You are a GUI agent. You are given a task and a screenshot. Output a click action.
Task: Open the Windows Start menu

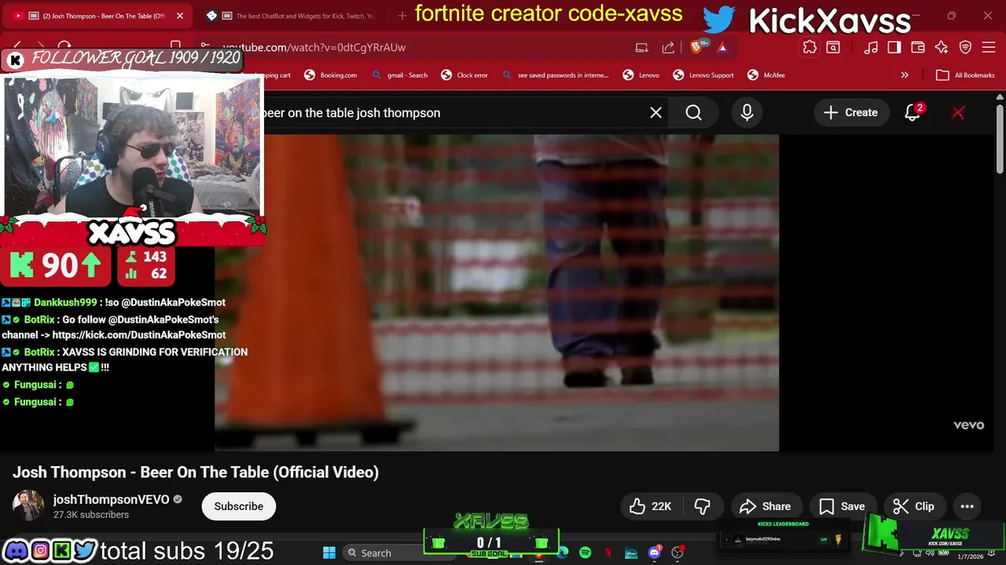[x=329, y=553]
